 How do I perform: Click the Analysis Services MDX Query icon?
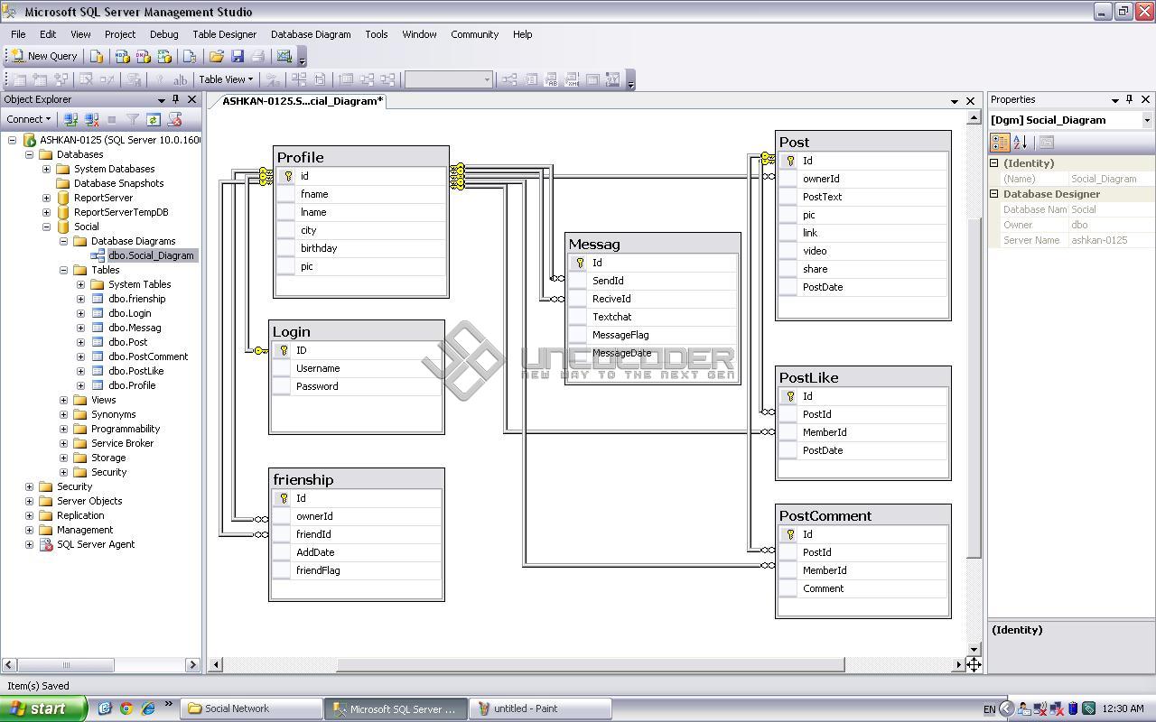tap(123, 56)
